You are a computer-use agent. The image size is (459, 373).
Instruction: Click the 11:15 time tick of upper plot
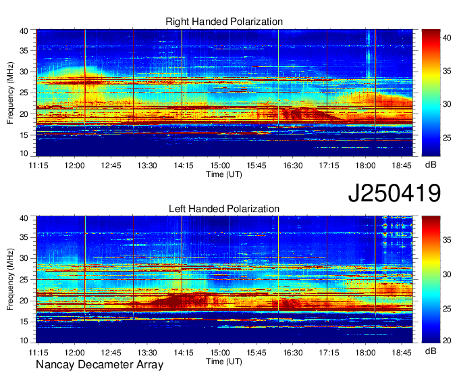coord(38,166)
